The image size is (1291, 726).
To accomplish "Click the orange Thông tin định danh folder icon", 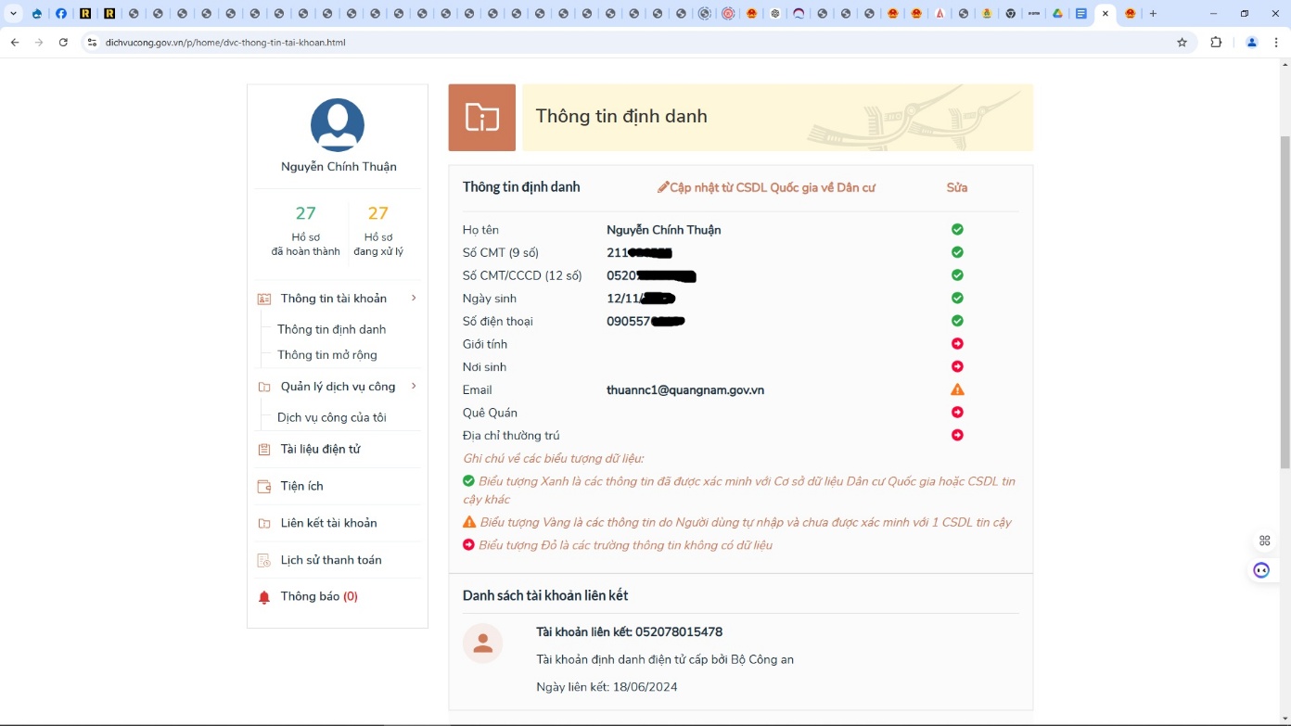I will tap(481, 118).
